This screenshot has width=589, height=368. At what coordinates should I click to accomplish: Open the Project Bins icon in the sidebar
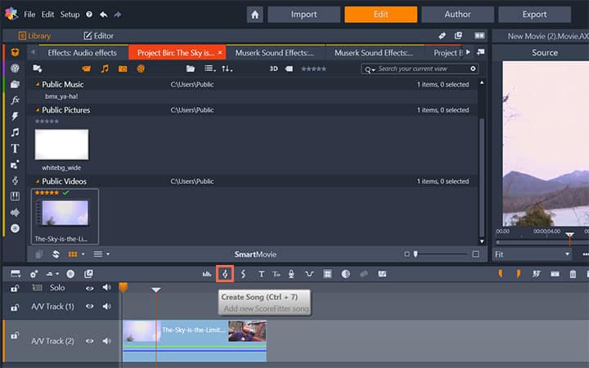[15, 52]
